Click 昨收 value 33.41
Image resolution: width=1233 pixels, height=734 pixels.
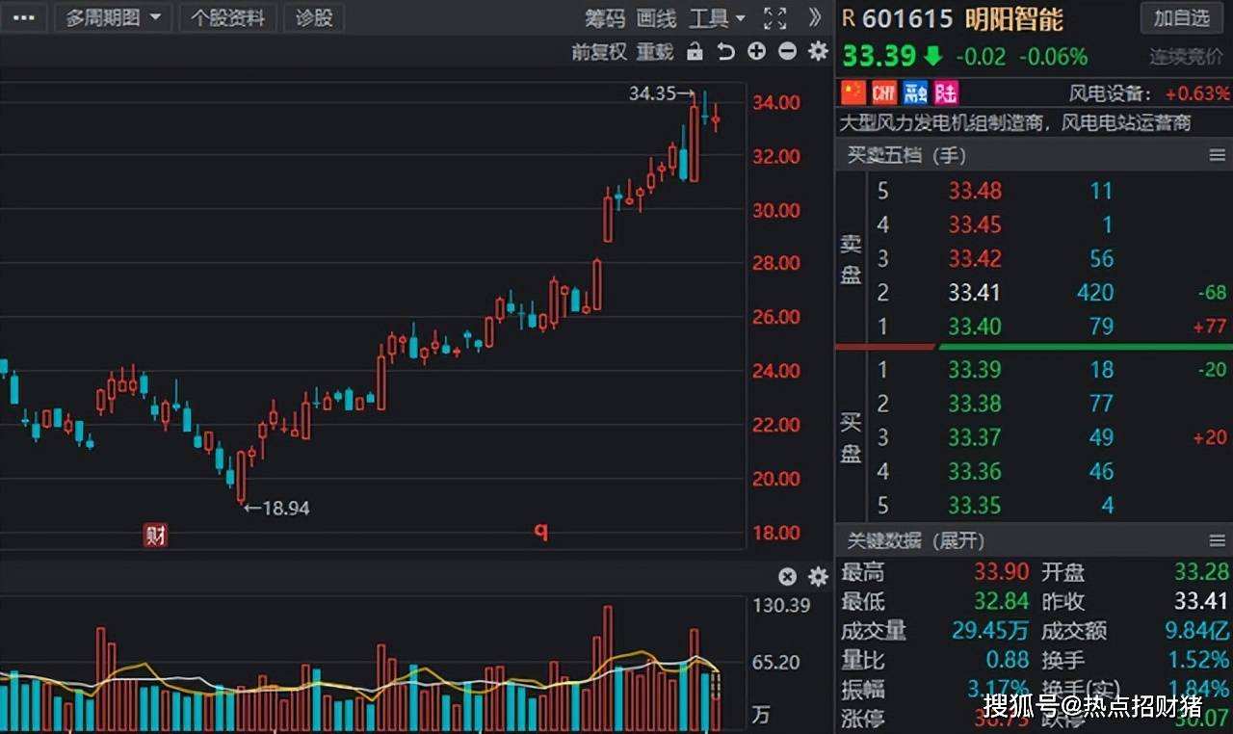point(1201,601)
